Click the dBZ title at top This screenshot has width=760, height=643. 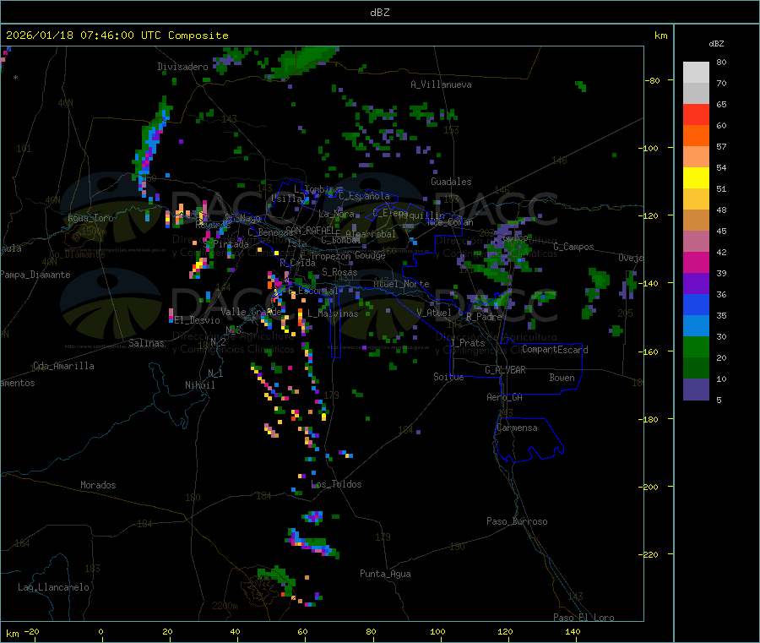coord(379,13)
